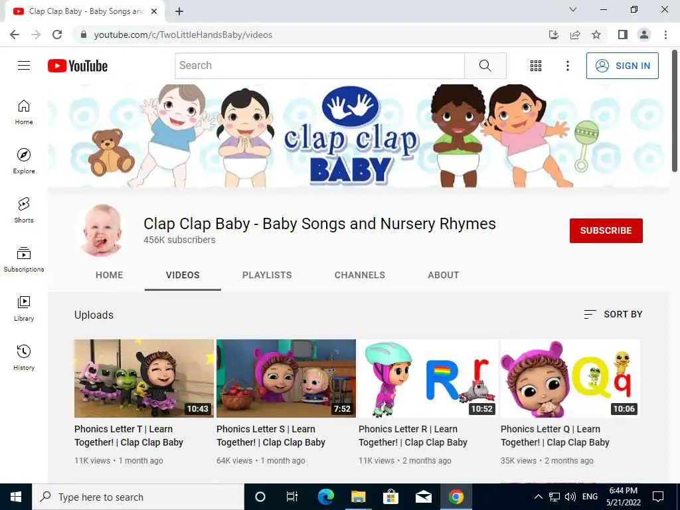Open Subscriptions in sidebar
The image size is (680, 510).
(24, 260)
